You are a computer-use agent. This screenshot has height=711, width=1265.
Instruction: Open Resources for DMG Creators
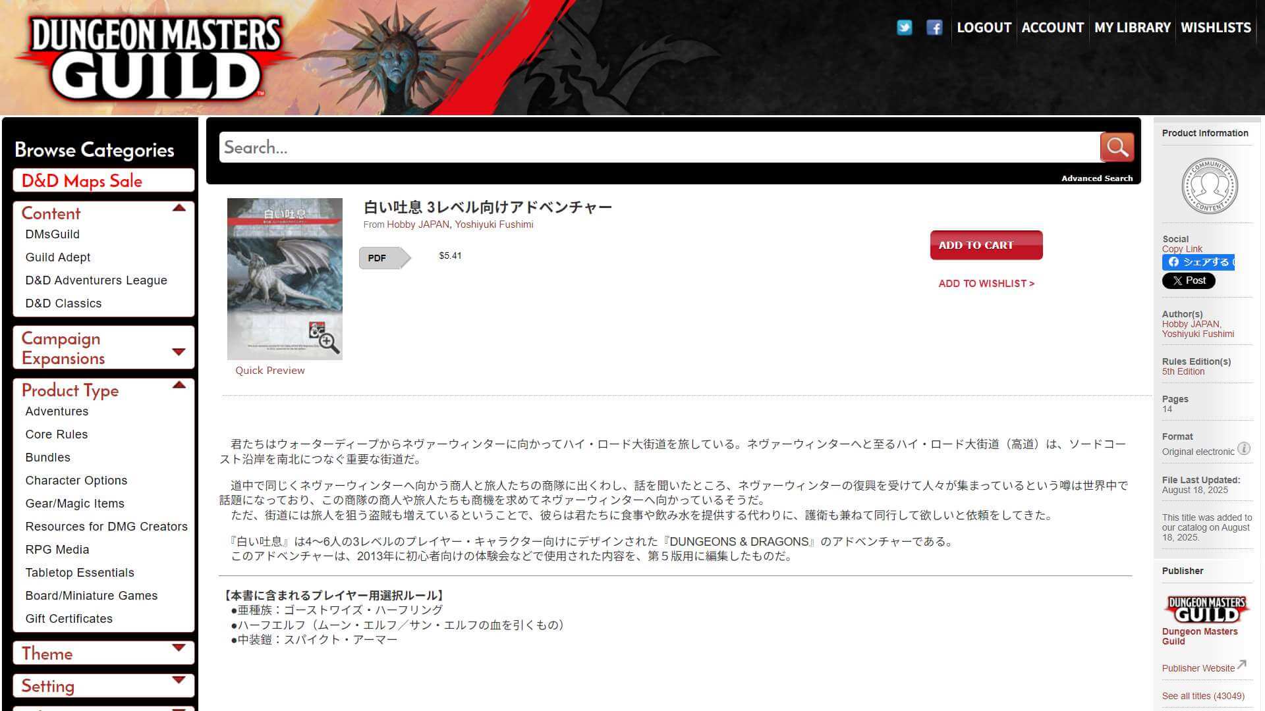pos(106,527)
